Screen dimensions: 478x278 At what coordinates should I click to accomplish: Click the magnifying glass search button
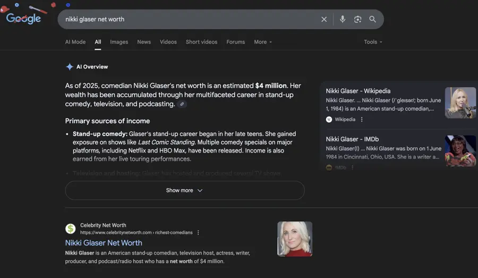tap(373, 19)
